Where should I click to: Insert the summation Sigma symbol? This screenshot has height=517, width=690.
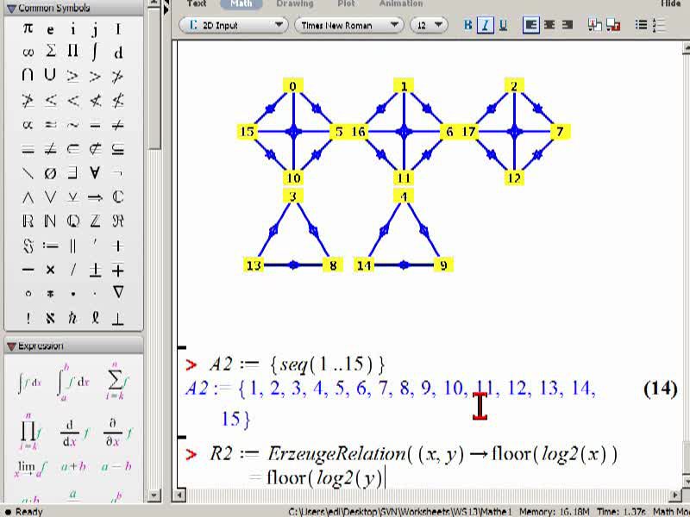pyautogui.click(x=50, y=52)
